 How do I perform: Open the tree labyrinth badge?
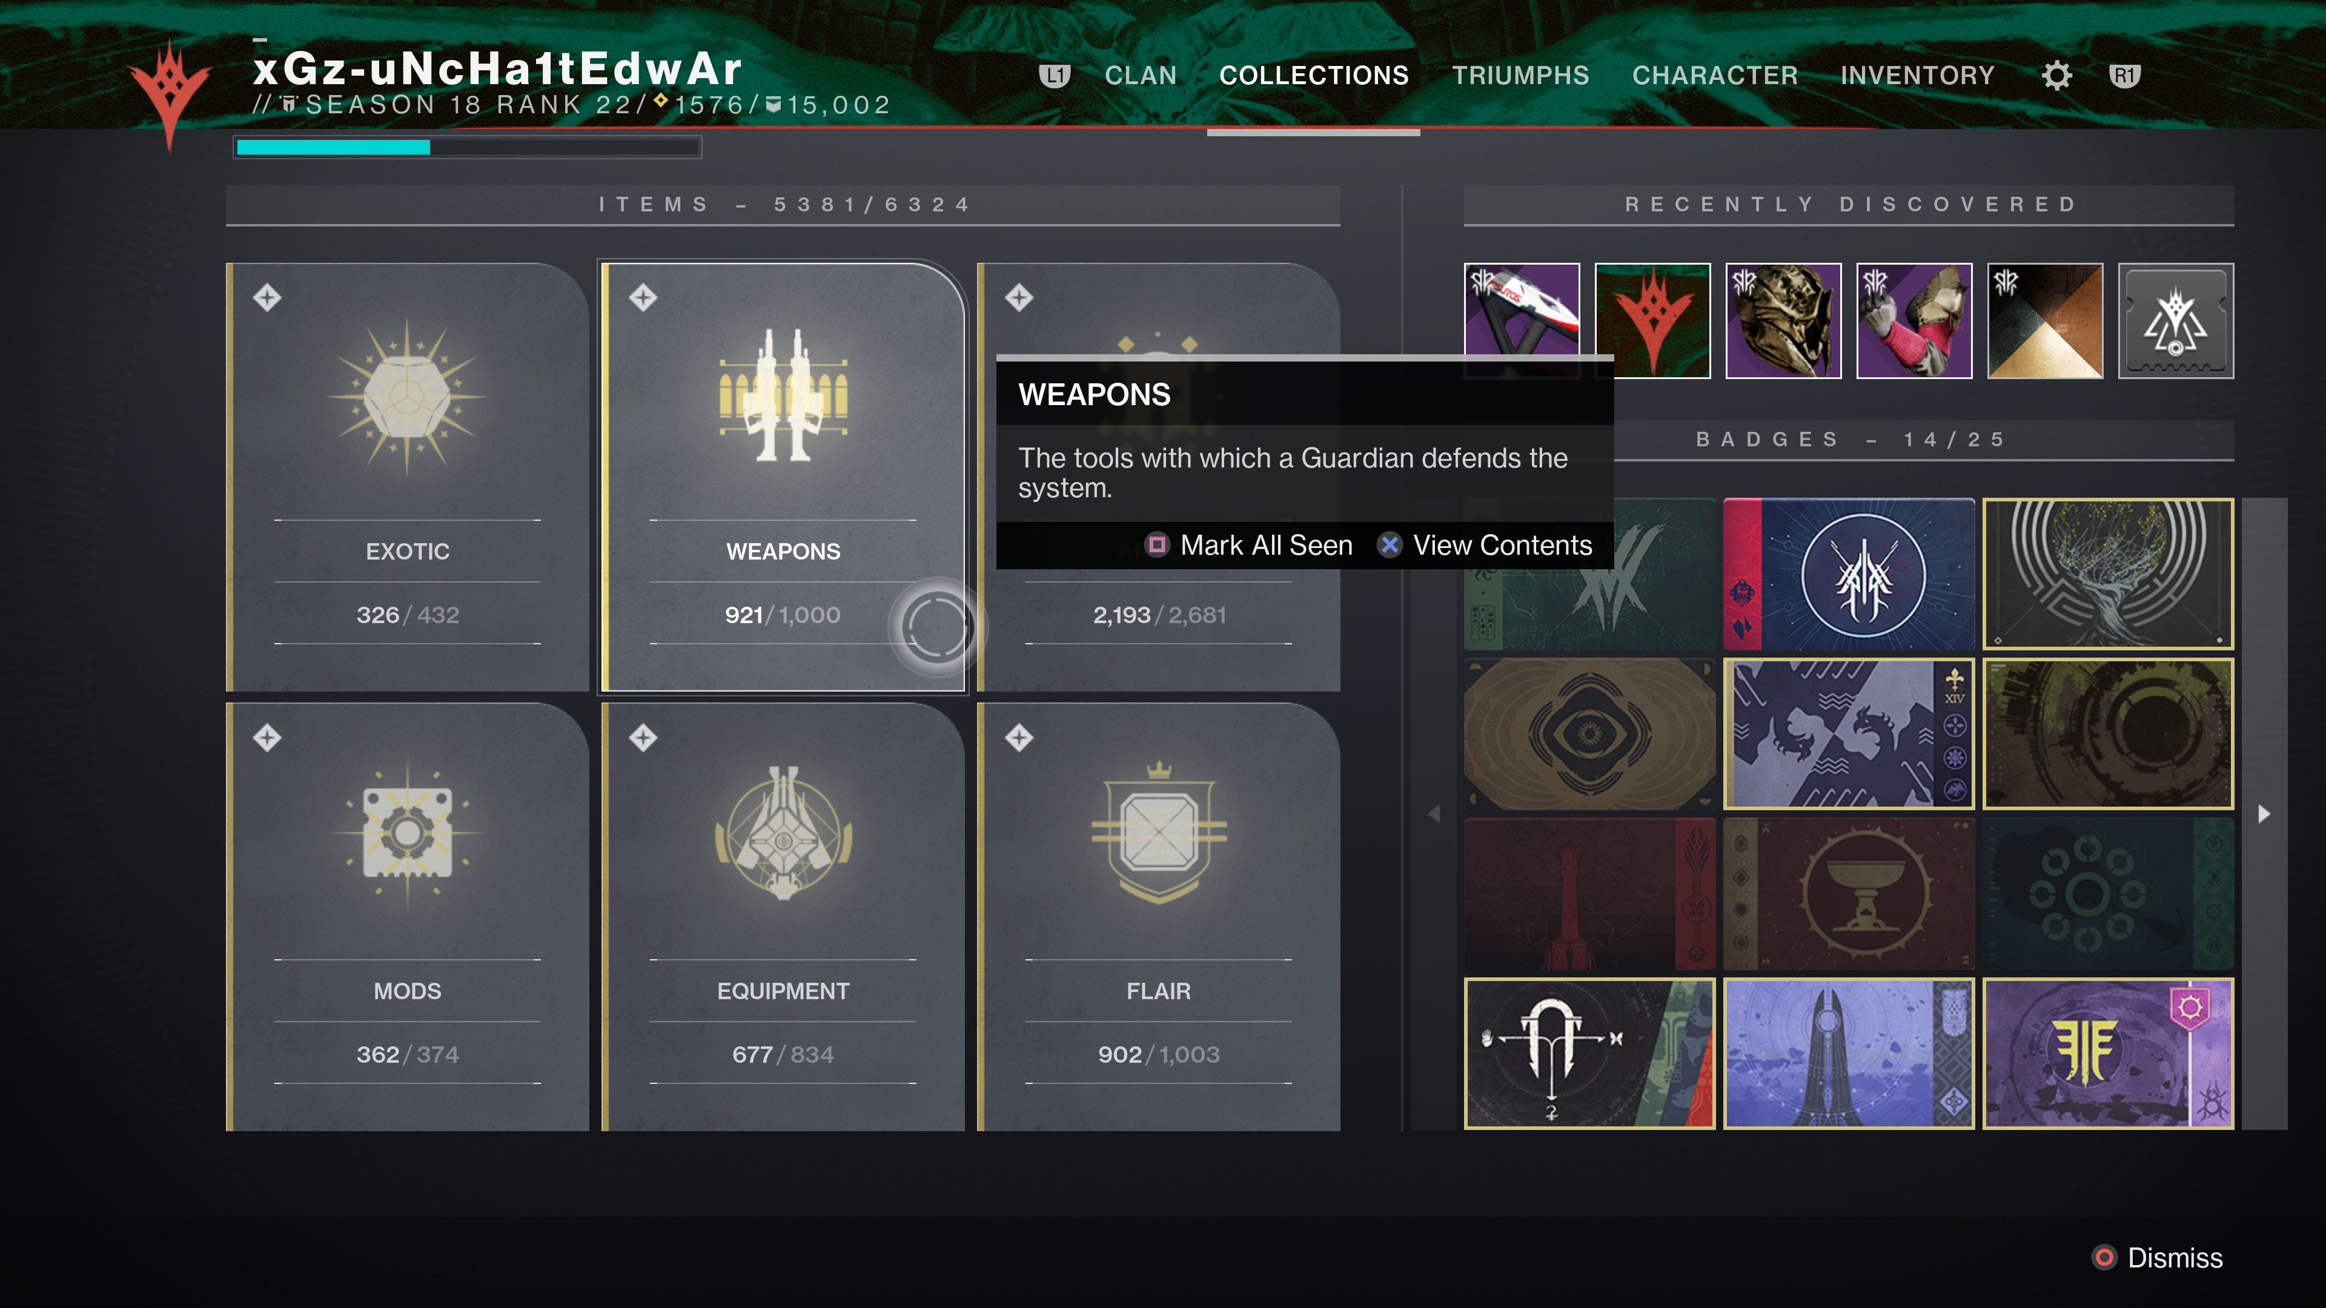2109,574
